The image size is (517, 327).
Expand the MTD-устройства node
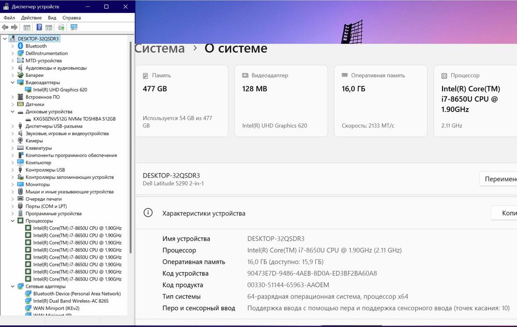(12, 60)
